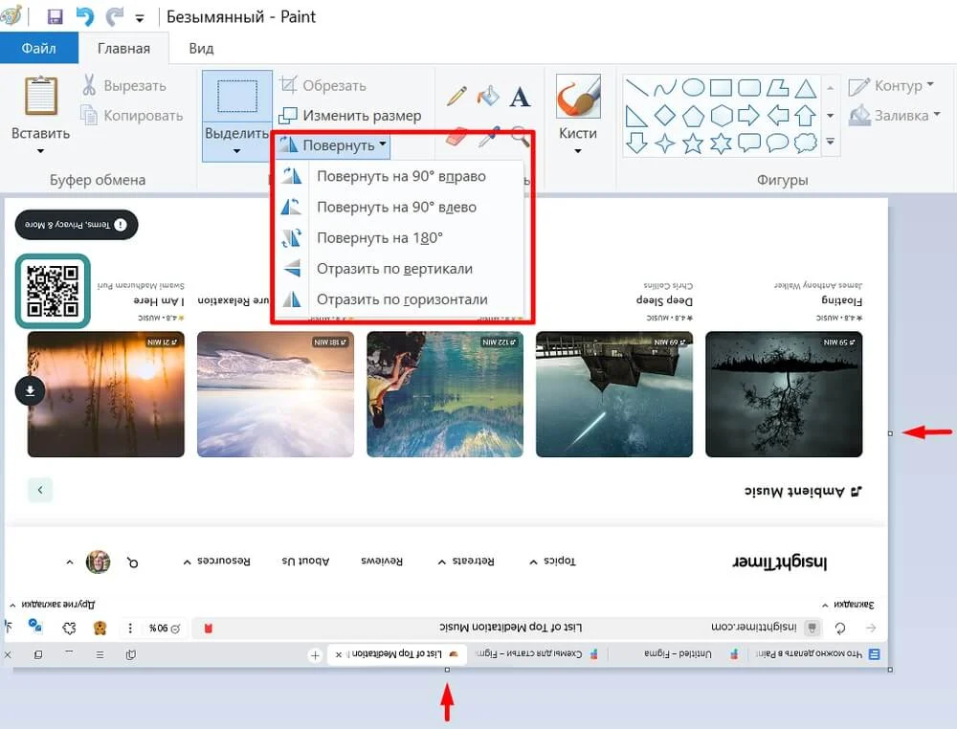Image resolution: width=957 pixels, height=729 pixels.
Task: Click the Save icon in quick access toolbar
Action: [x=55, y=17]
